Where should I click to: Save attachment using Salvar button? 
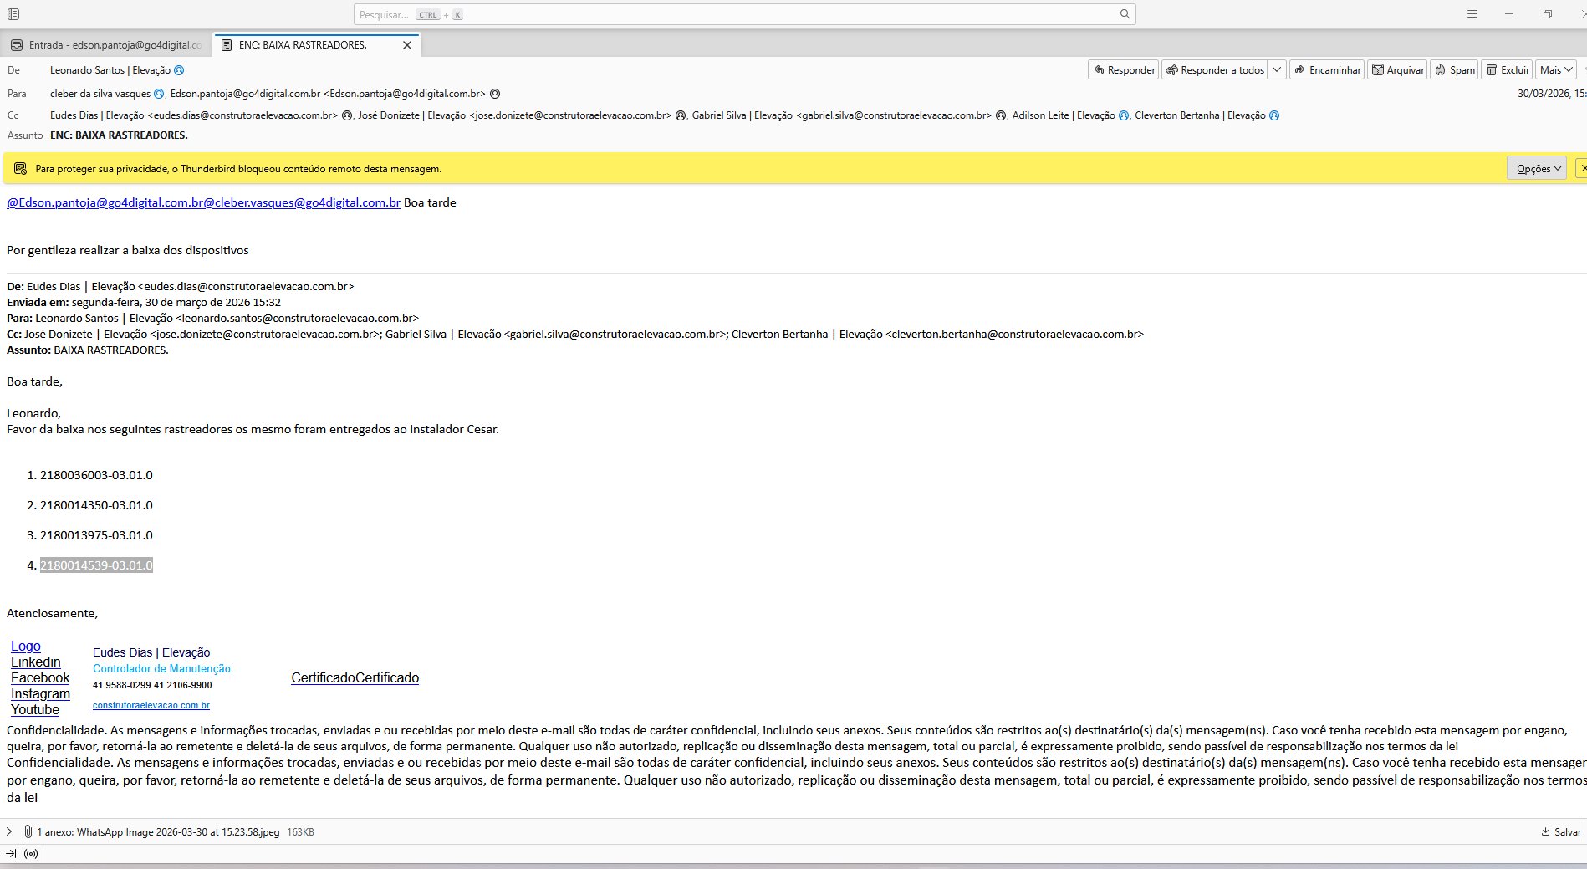tap(1560, 832)
